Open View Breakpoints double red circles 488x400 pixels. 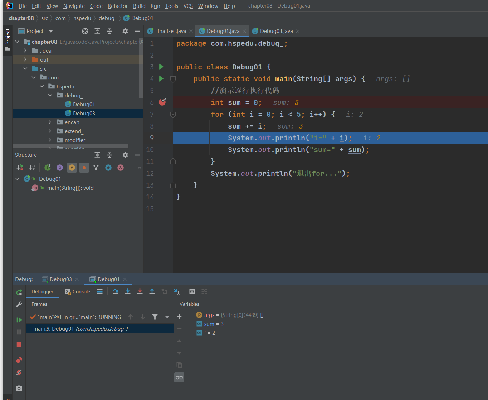[19, 360]
